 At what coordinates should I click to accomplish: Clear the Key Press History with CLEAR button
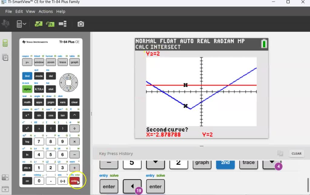coord(296,154)
